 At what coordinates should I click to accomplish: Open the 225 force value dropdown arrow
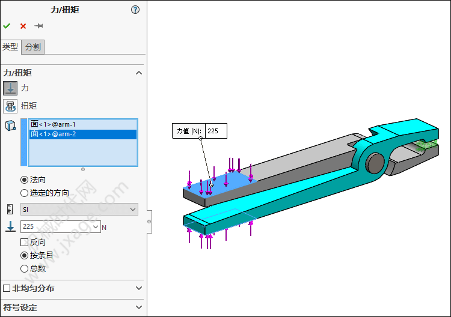pos(96,227)
